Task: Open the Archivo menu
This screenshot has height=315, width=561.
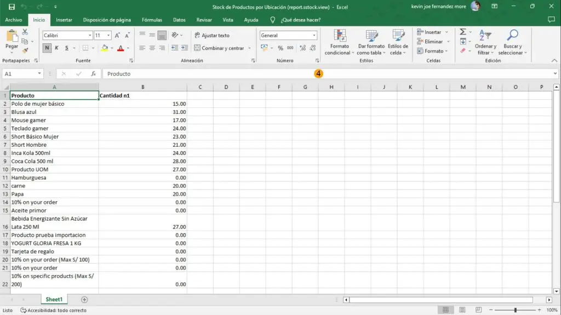Action: click(x=14, y=20)
